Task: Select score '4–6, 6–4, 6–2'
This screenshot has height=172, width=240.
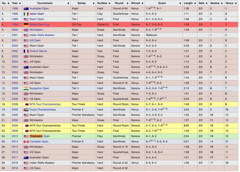Action: coord(154,72)
